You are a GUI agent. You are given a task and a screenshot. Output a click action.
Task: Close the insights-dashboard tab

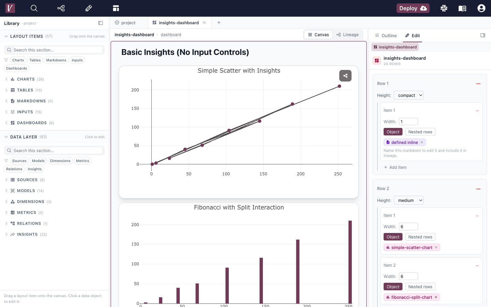pyautogui.click(x=204, y=23)
